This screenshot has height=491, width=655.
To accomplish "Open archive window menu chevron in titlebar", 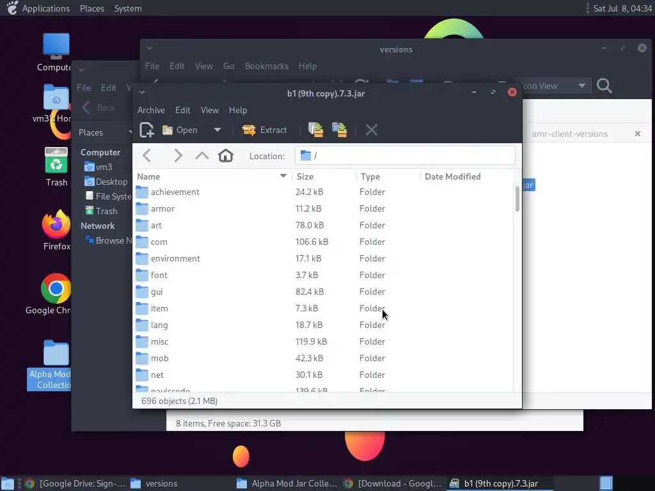I will [142, 92].
